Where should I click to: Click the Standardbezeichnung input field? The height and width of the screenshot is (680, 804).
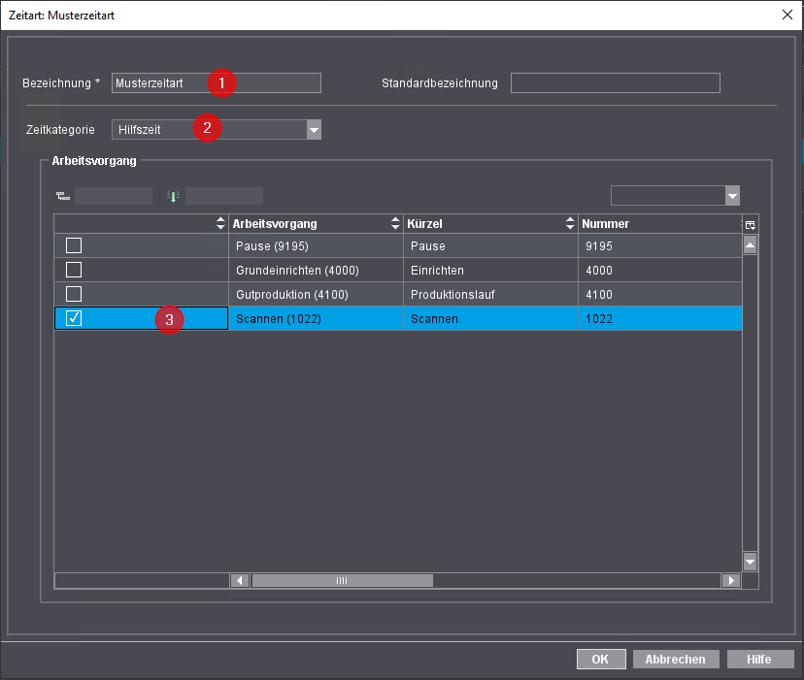coord(616,83)
